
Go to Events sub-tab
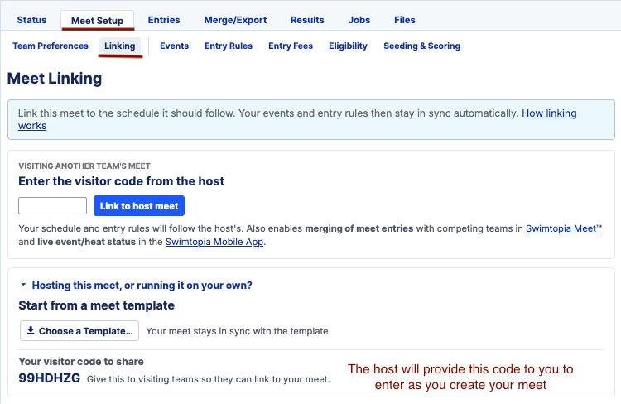(174, 46)
